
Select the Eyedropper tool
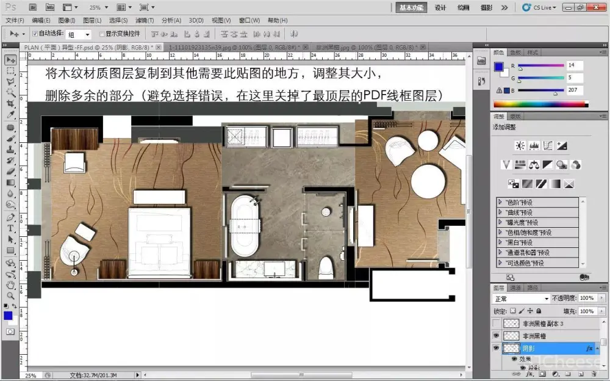pos(10,114)
